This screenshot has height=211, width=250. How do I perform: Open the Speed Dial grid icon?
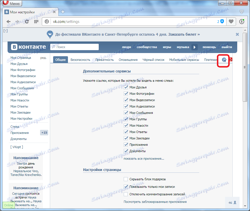coord(36,22)
